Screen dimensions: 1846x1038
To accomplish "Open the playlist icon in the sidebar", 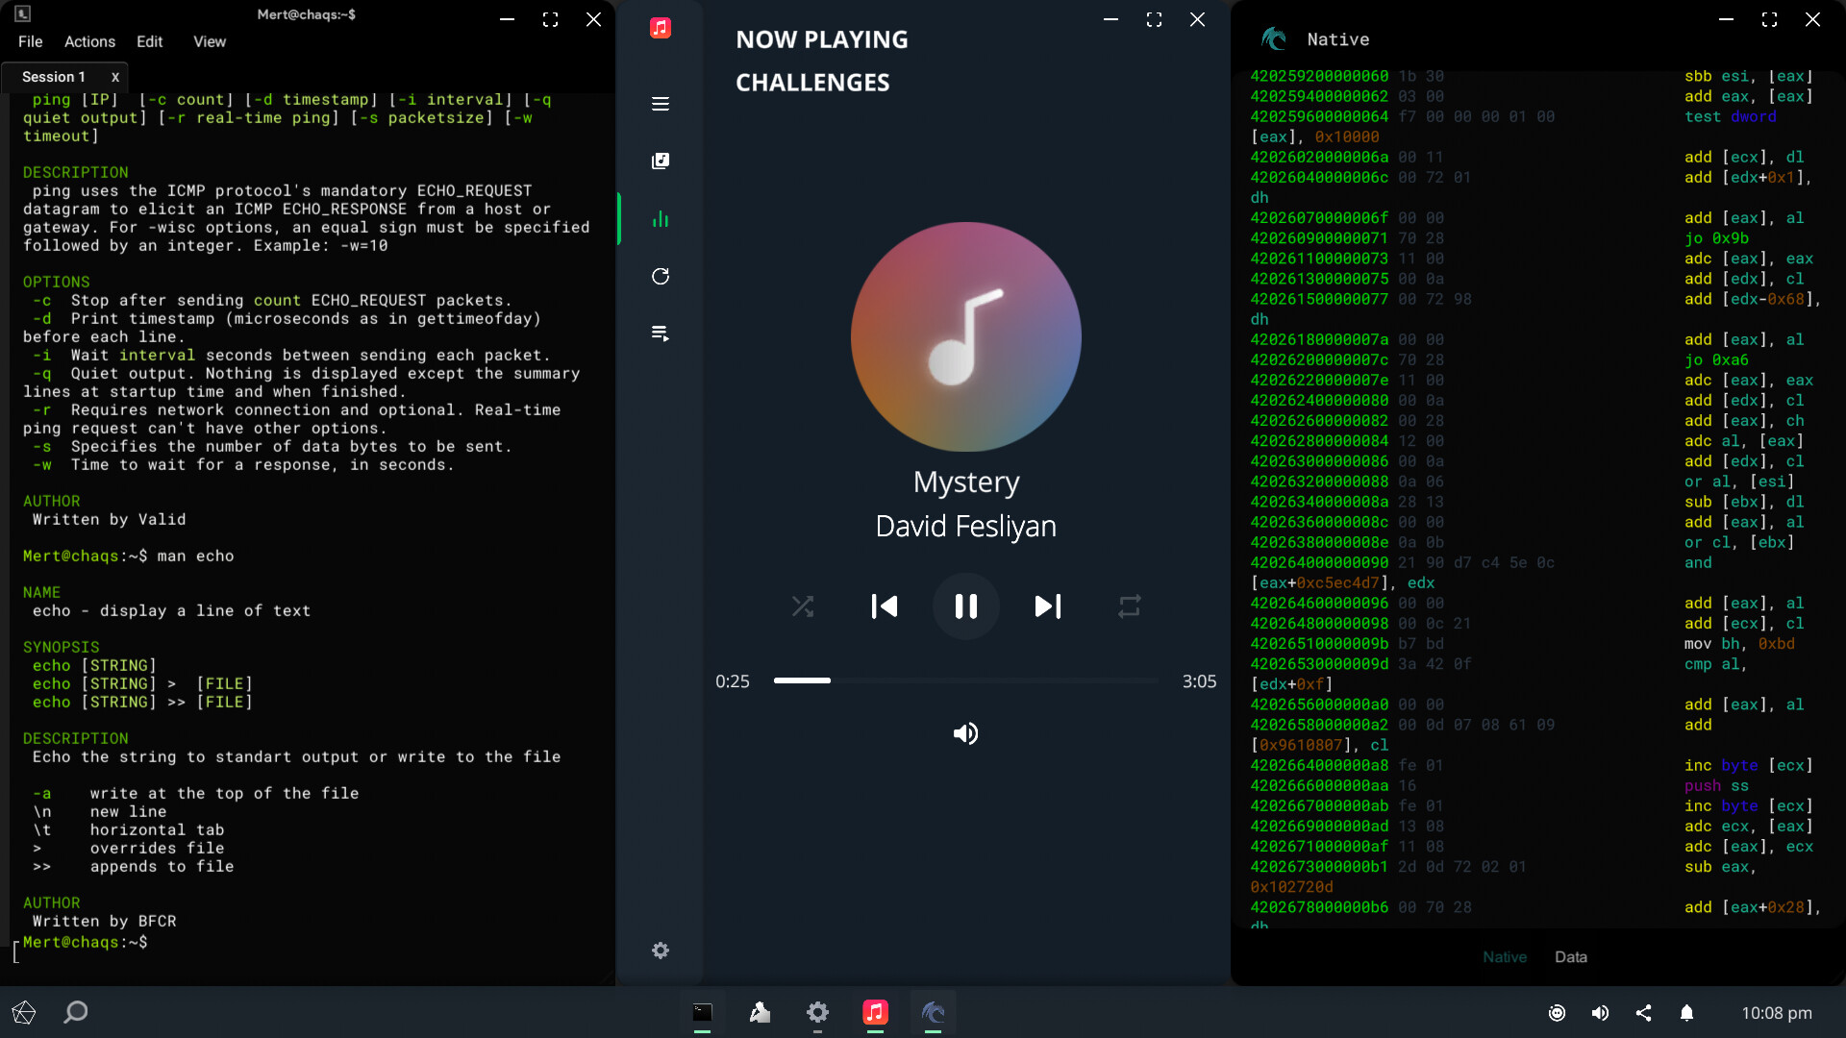I will (661, 333).
